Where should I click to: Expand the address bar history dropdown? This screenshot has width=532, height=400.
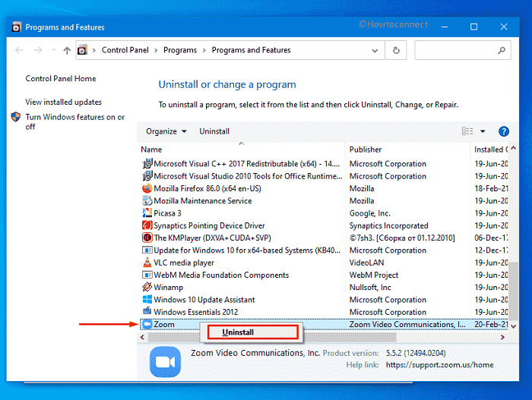[x=375, y=51]
